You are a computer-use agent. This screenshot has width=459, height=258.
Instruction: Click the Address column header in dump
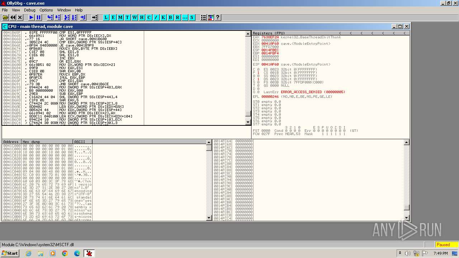click(12, 142)
